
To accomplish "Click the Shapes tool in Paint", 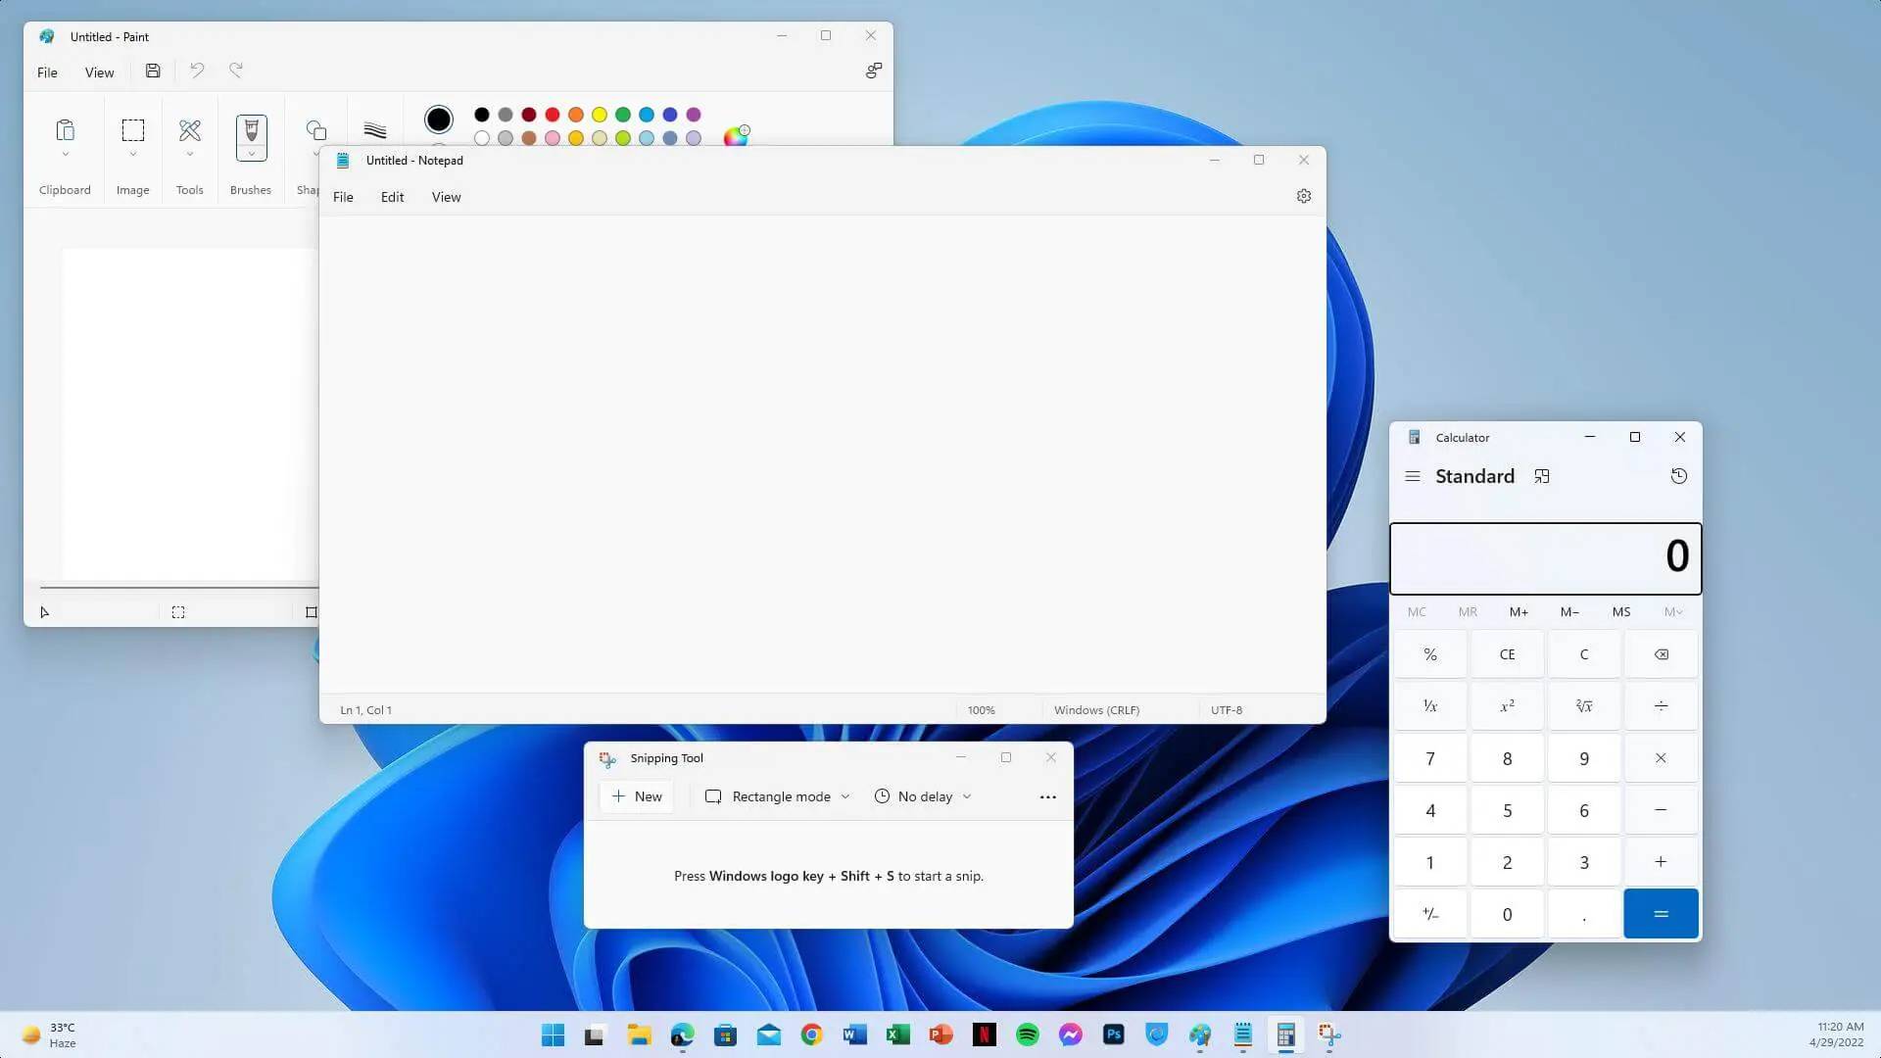I will [x=315, y=129].
